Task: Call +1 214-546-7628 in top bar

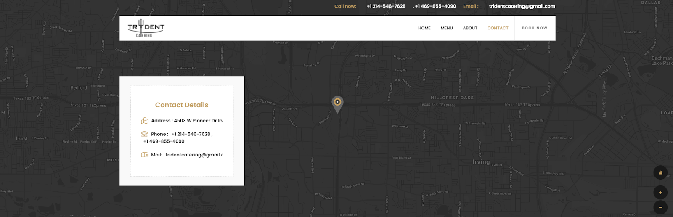Action: click(x=386, y=6)
